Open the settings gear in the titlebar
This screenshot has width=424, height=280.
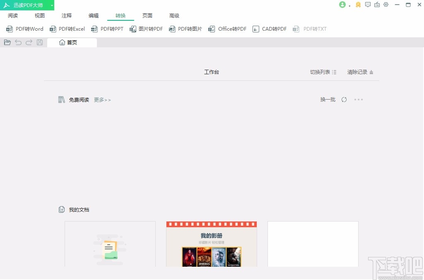click(x=386, y=5)
